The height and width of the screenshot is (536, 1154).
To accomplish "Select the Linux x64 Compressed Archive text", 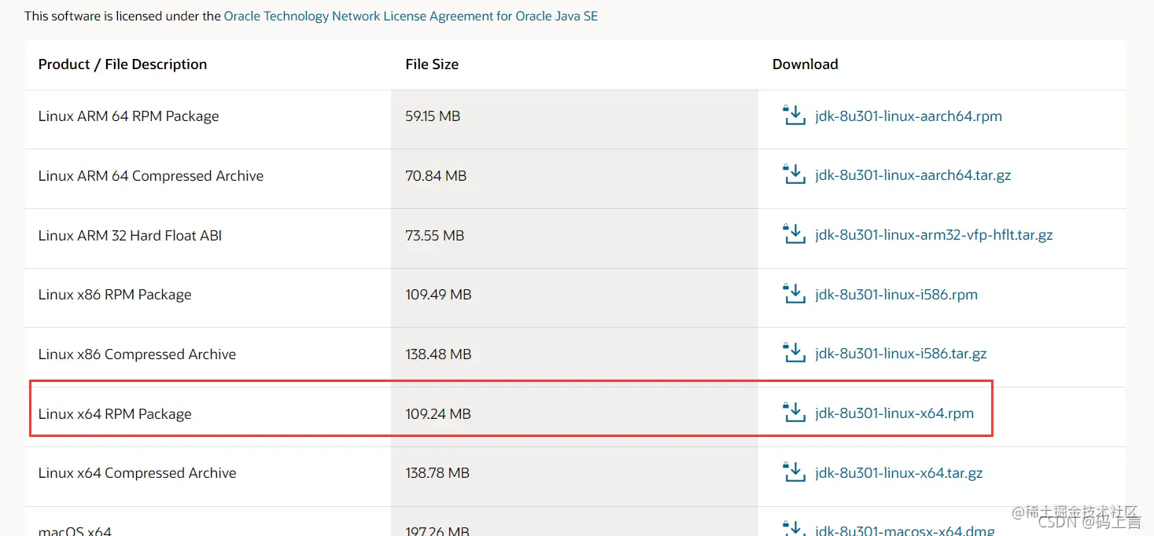I will [x=137, y=473].
